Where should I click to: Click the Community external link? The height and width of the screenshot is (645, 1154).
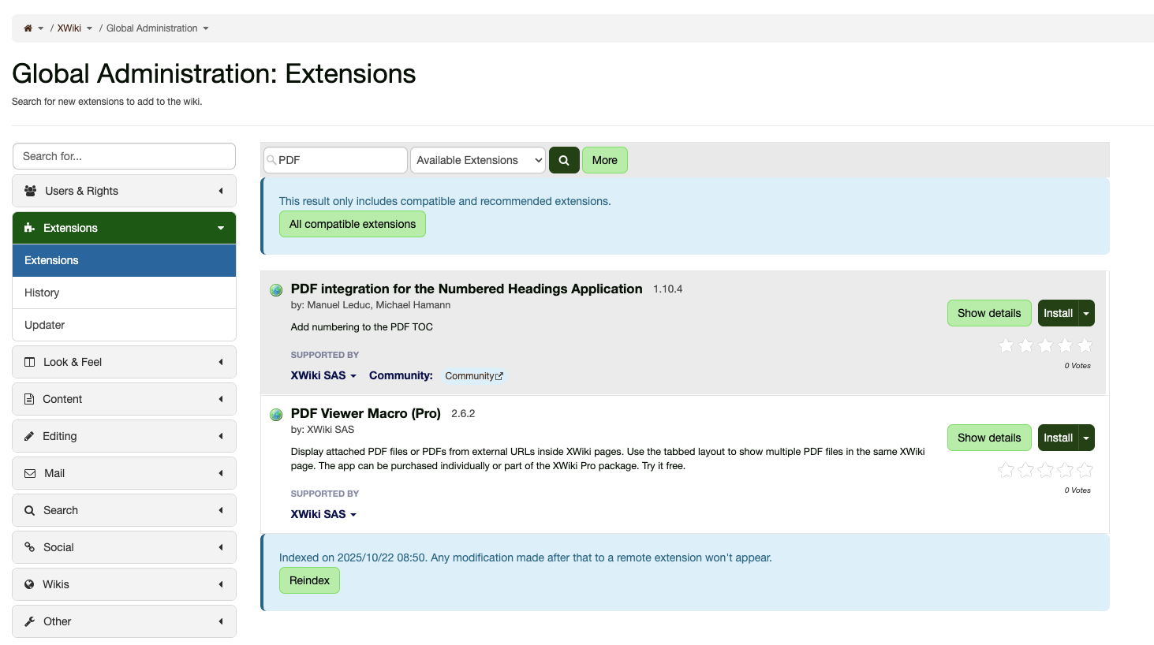pyautogui.click(x=473, y=376)
